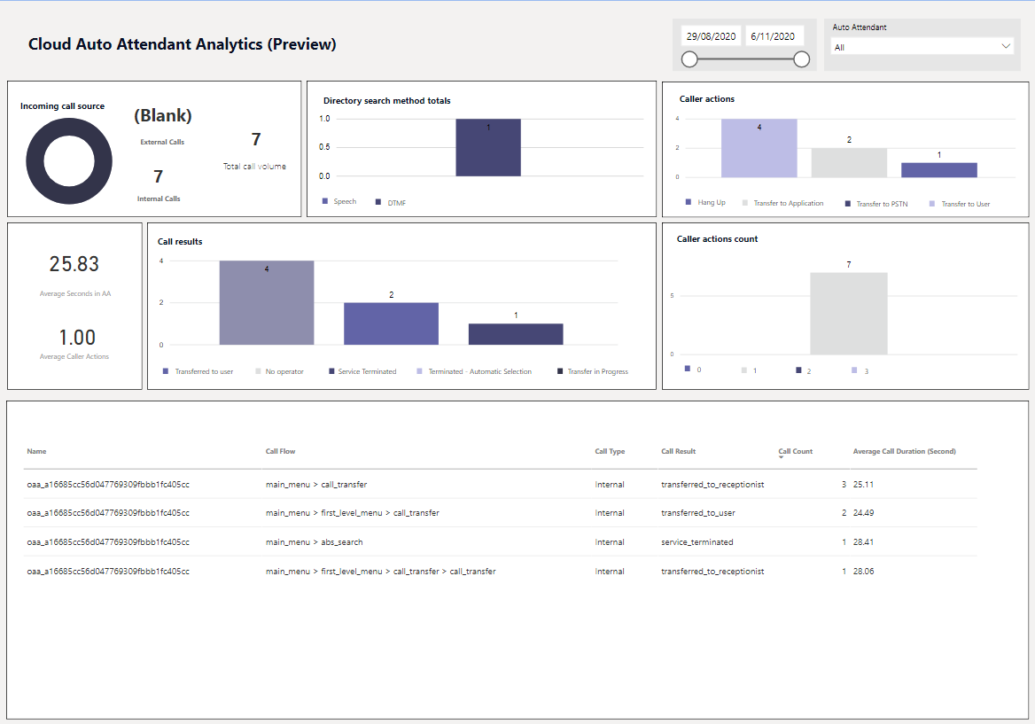Image resolution: width=1035 pixels, height=724 pixels.
Task: Click the transferred_to_user call result cell
Action: coord(697,513)
